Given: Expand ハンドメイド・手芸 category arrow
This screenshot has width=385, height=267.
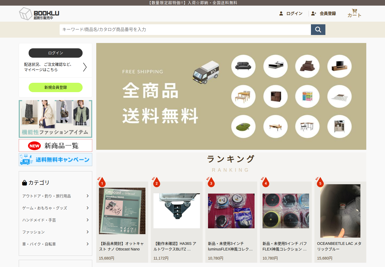Looking at the screenshot, I should [x=87, y=220].
